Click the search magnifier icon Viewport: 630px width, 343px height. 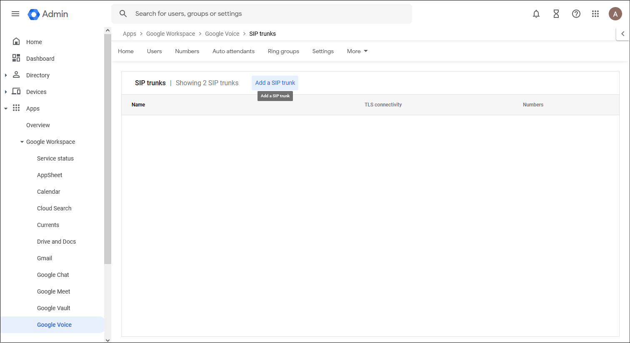[123, 14]
